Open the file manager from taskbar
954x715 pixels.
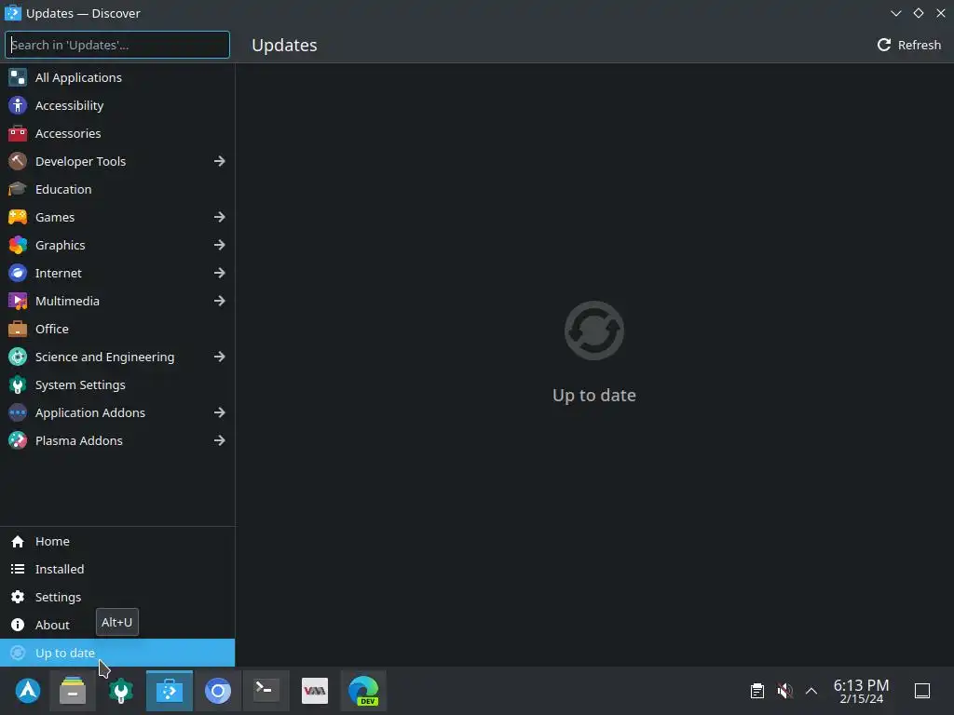click(73, 691)
